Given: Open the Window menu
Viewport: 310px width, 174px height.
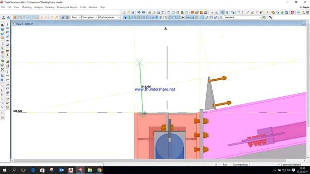Looking at the screenshot, I should [x=93, y=7].
